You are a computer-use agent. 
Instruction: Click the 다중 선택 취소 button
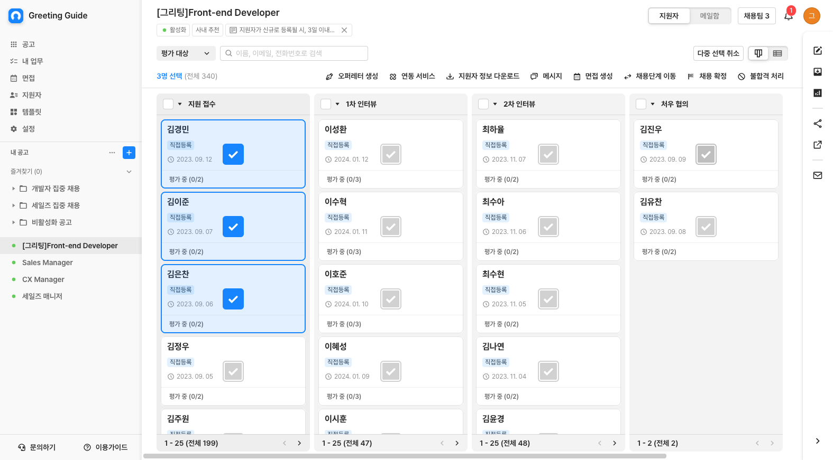(718, 53)
